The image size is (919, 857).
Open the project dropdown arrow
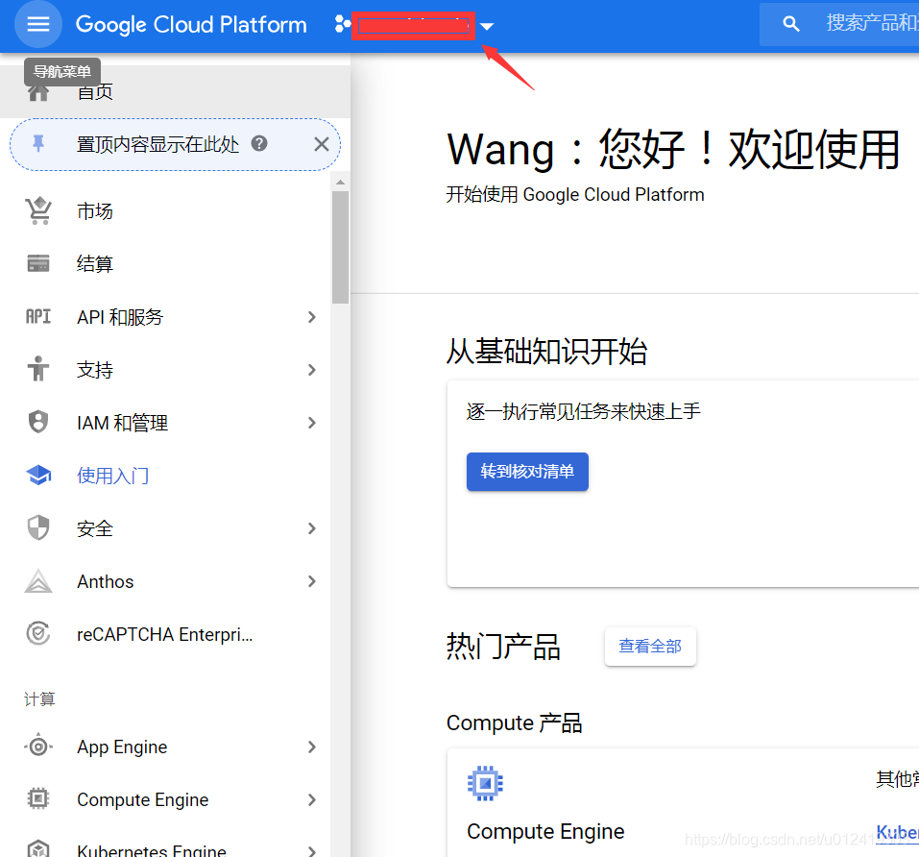pyautogui.click(x=487, y=26)
